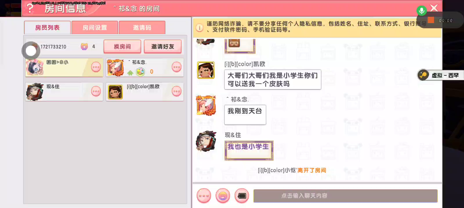
Task: Tap the 虚拟-西罕 floating badge
Action: 440,75
